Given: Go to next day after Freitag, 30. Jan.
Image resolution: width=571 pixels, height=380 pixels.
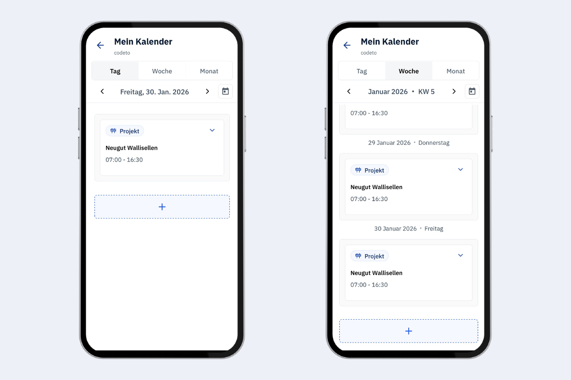Looking at the screenshot, I should 207,91.
